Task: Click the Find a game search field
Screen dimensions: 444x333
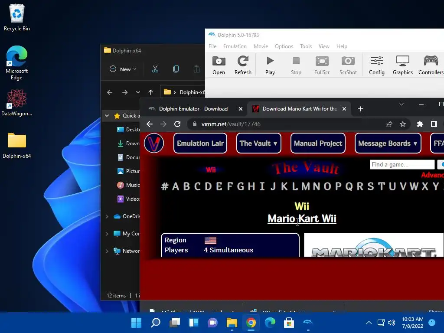Action: [x=402, y=164]
